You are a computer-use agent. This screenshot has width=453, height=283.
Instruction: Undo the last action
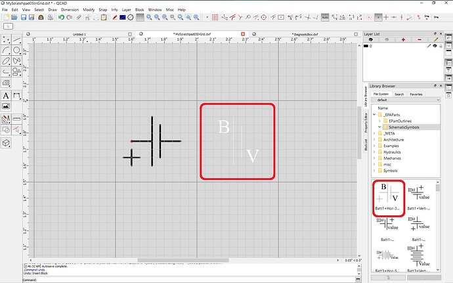pos(61,17)
